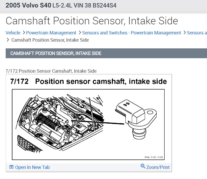This screenshot has width=207, height=179.
Task: Activate the Zoom/Print link
Action: click(x=158, y=167)
